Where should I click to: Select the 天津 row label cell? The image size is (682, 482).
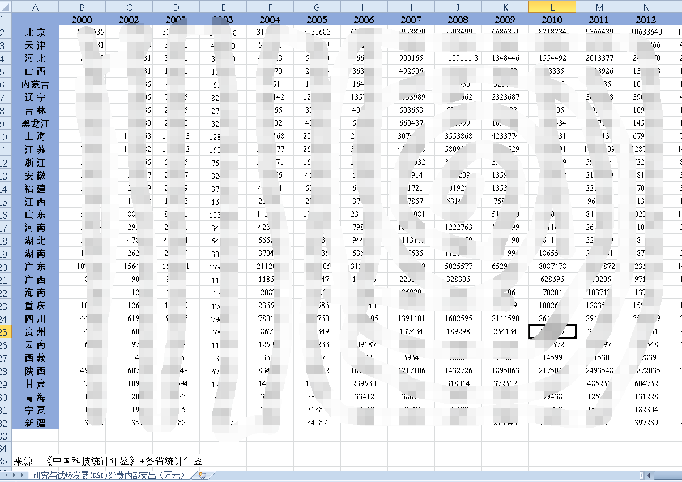click(x=35, y=45)
